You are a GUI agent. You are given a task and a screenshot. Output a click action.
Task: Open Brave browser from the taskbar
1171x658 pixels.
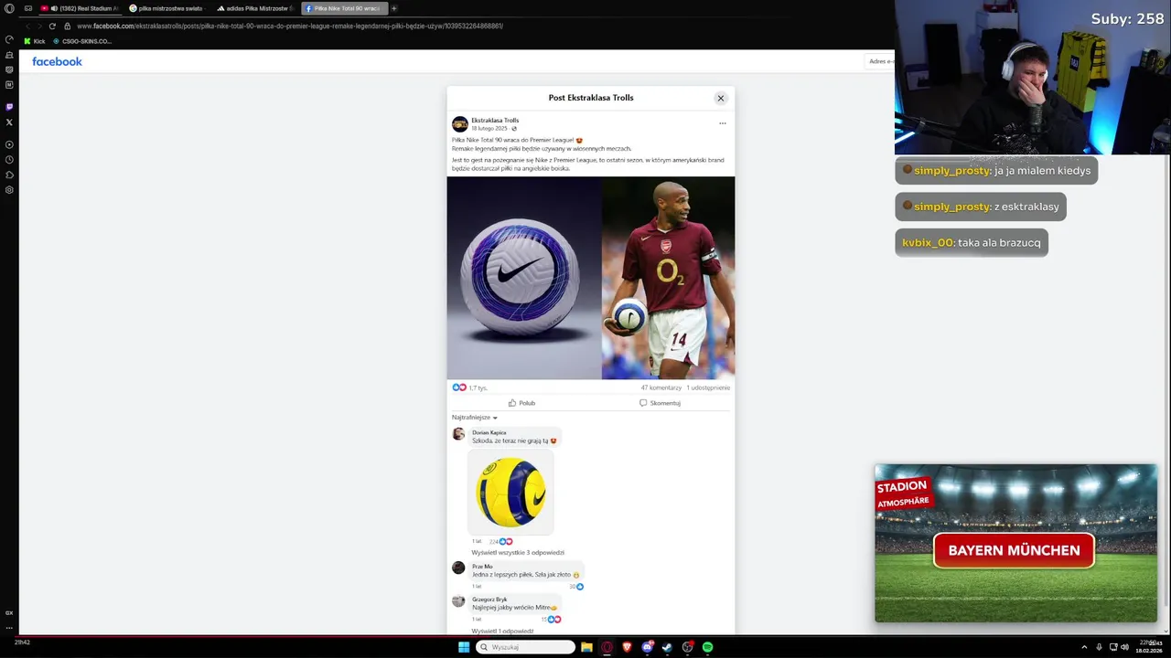pos(627,647)
